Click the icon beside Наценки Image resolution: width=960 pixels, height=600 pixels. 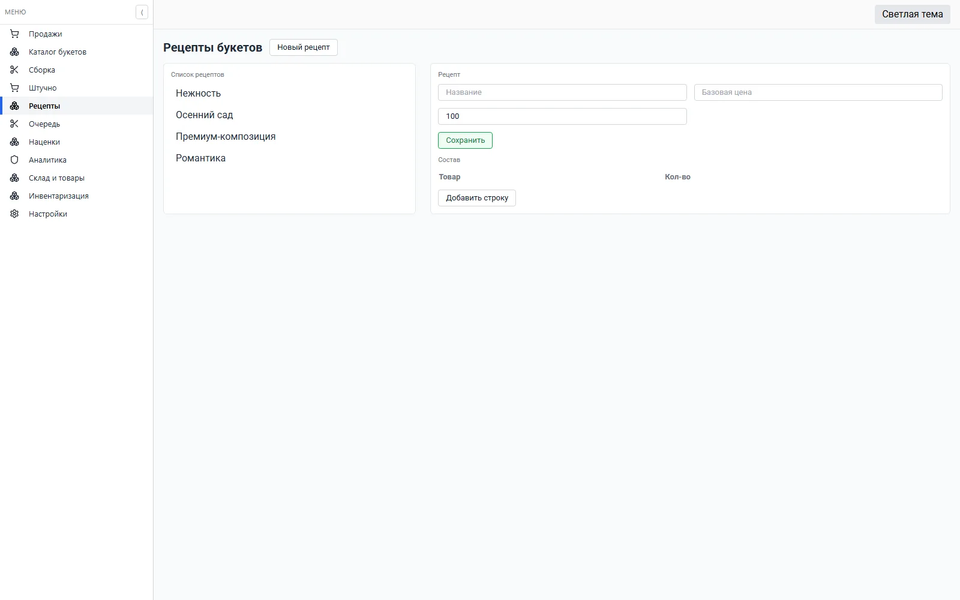tap(14, 142)
